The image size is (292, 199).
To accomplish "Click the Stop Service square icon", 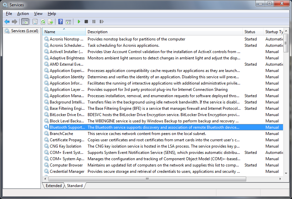I will [86, 22].
